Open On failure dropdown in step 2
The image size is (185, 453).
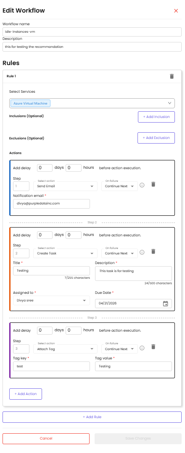119,253
